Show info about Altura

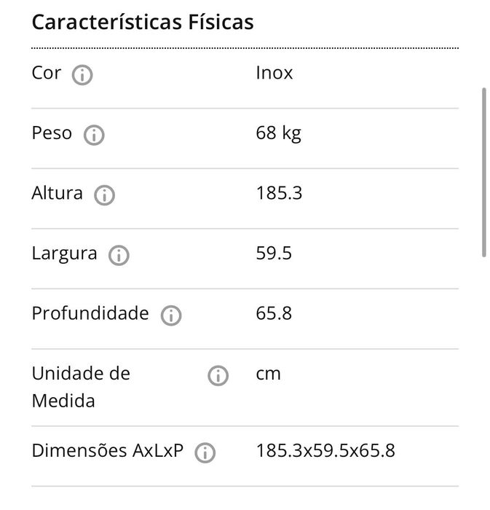[105, 195]
